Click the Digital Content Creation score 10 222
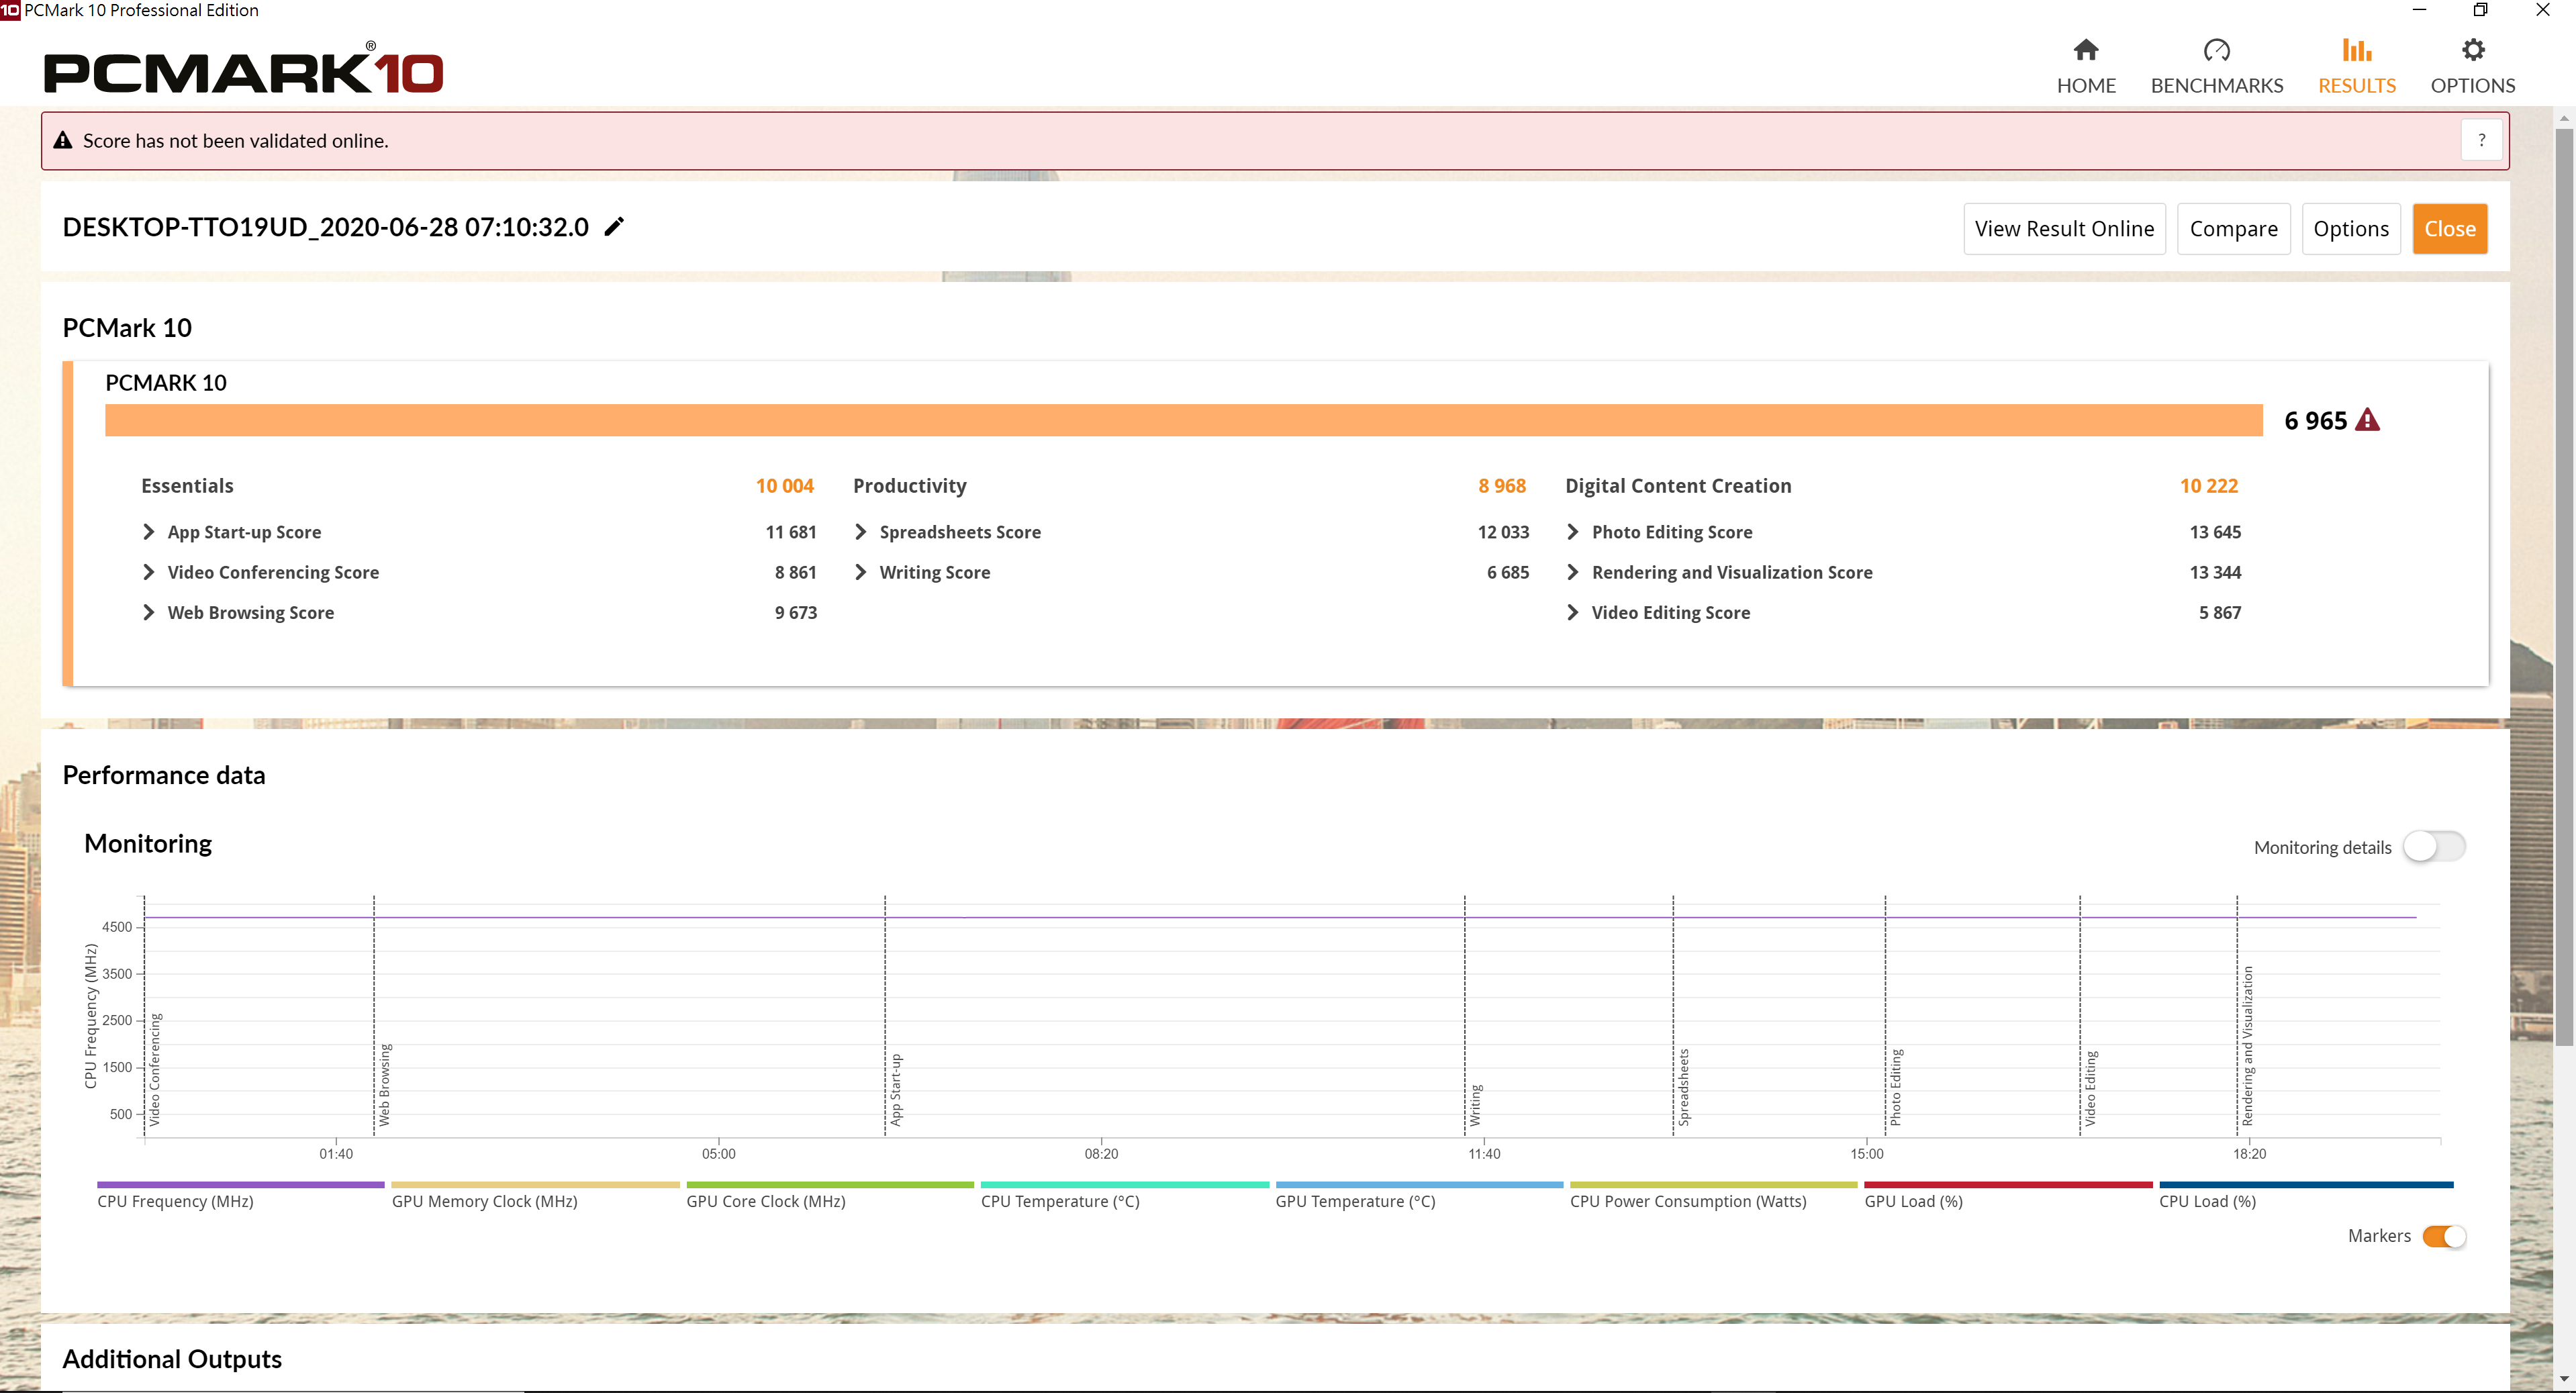This screenshot has width=2576, height=1393. (2209, 486)
